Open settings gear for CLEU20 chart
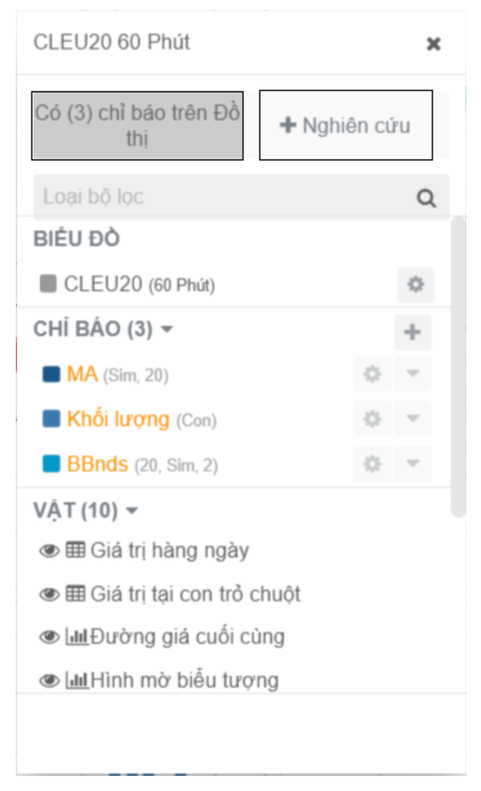481x791 pixels. (x=416, y=285)
